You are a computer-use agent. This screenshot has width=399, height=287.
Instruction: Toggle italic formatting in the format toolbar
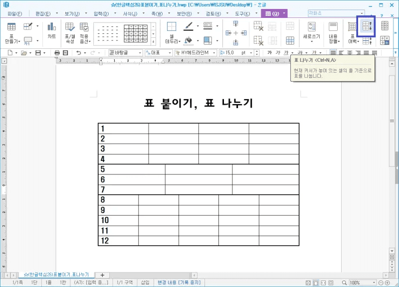[x=278, y=52]
